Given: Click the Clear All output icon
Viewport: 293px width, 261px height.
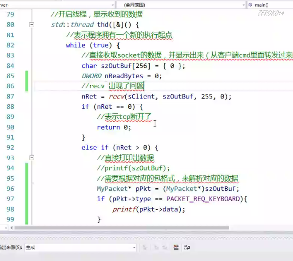Looking at the screenshot, I should pyautogui.click(x=176, y=247).
